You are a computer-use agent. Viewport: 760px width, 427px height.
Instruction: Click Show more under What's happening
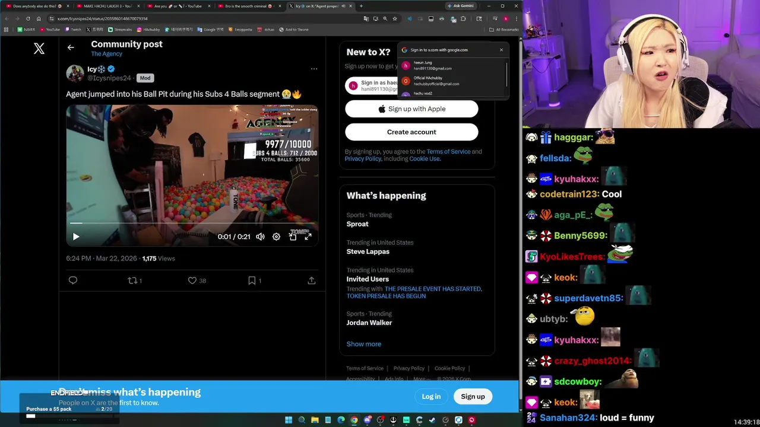pyautogui.click(x=364, y=344)
